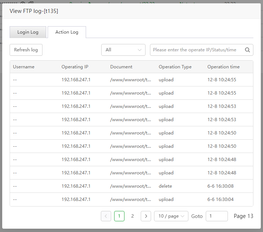
Task: Go to page 2
Action: 133,216
